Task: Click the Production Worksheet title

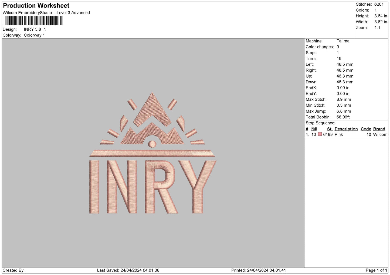Action: 36,6
